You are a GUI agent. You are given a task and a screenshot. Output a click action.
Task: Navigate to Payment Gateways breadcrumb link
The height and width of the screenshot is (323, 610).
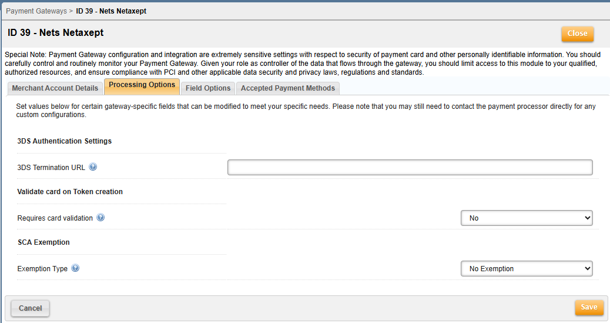(35, 11)
